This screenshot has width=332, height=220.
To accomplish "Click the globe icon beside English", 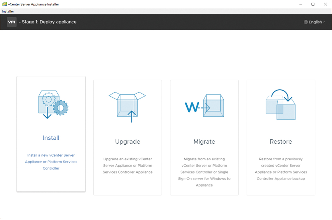I will click(x=306, y=22).
